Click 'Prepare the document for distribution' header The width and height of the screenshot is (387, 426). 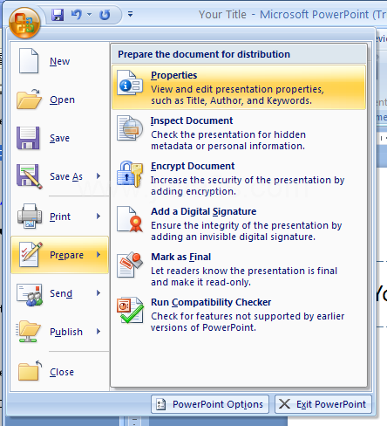click(x=204, y=54)
